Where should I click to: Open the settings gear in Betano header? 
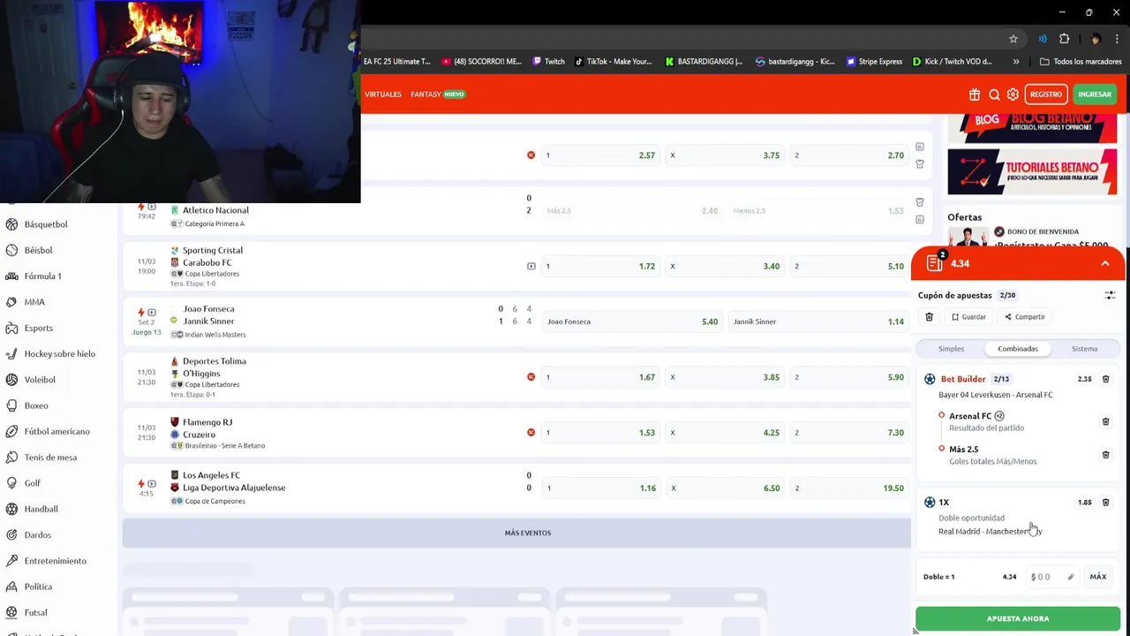[x=1013, y=95]
